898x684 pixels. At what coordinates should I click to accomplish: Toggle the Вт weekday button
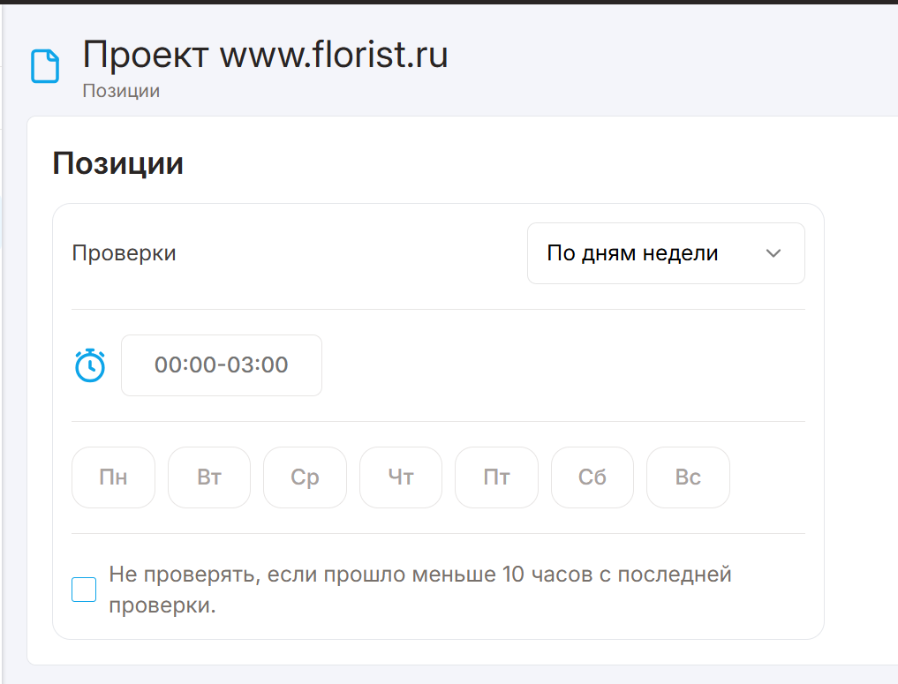[x=209, y=477]
